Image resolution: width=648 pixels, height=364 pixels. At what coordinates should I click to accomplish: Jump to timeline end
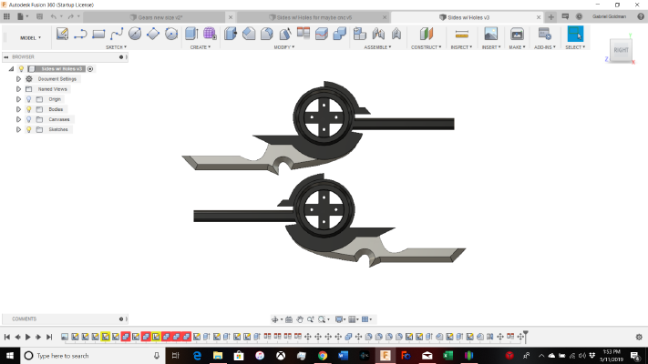pyautogui.click(x=49, y=337)
